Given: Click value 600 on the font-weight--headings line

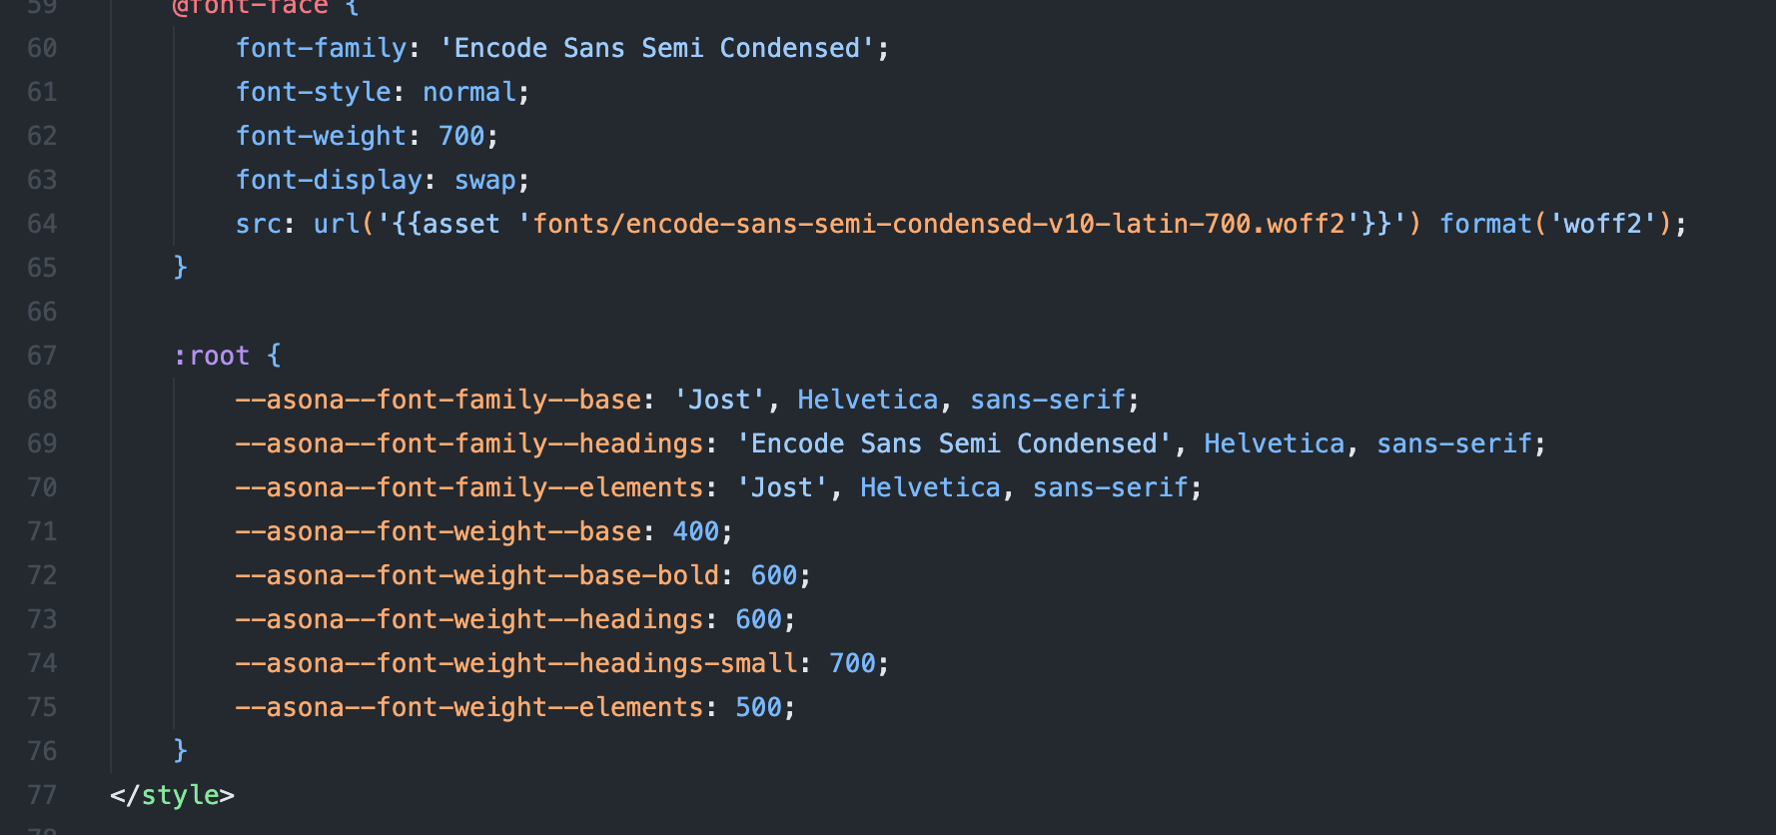Looking at the screenshot, I should click(758, 619).
